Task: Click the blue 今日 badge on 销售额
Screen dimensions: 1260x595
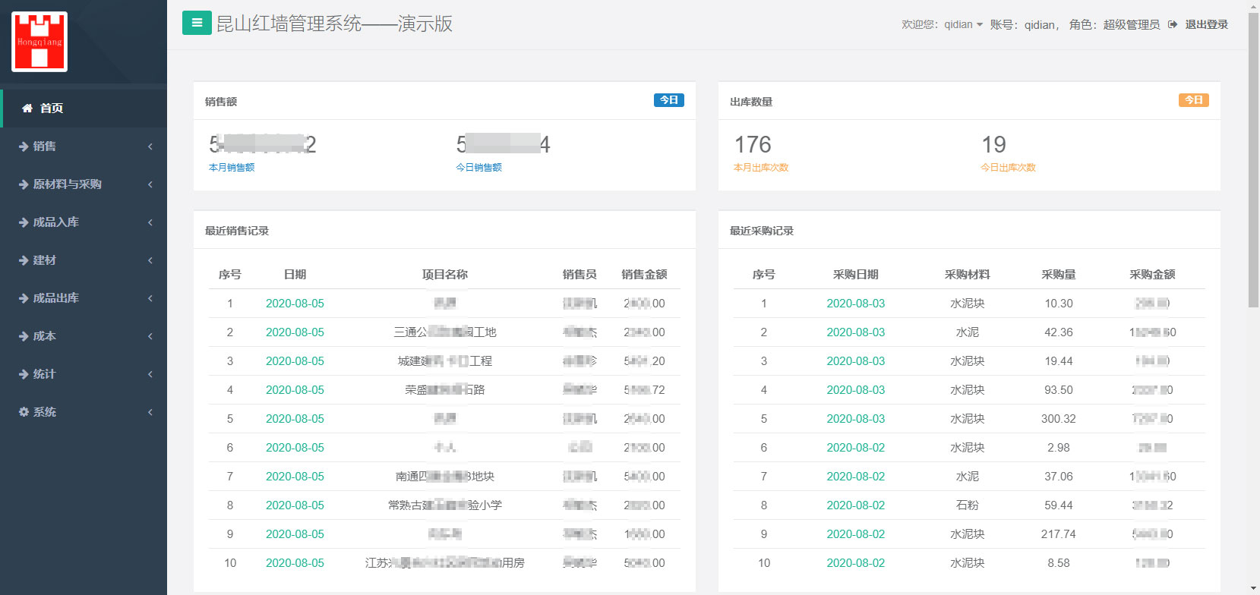Action: click(x=669, y=100)
